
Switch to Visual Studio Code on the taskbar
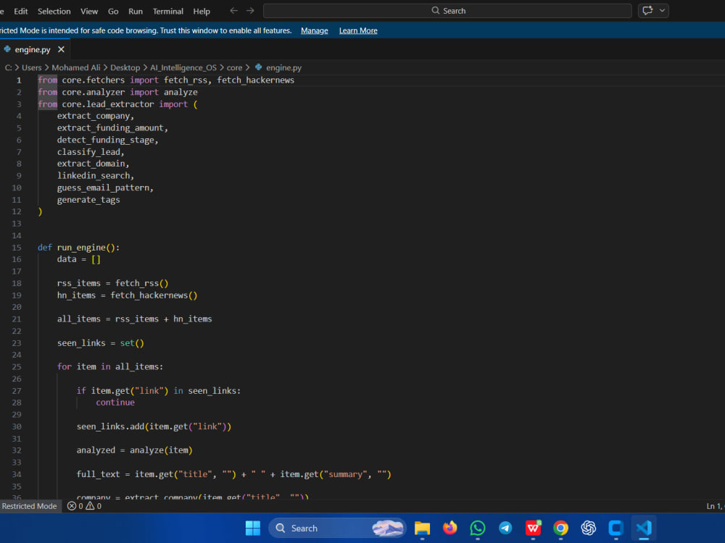tap(644, 528)
